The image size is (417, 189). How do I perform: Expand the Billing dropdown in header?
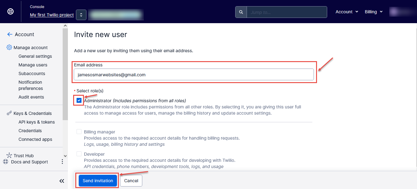373,12
